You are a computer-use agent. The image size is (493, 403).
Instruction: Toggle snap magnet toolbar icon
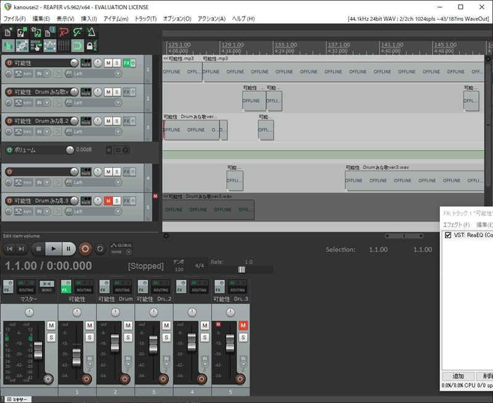point(78,46)
